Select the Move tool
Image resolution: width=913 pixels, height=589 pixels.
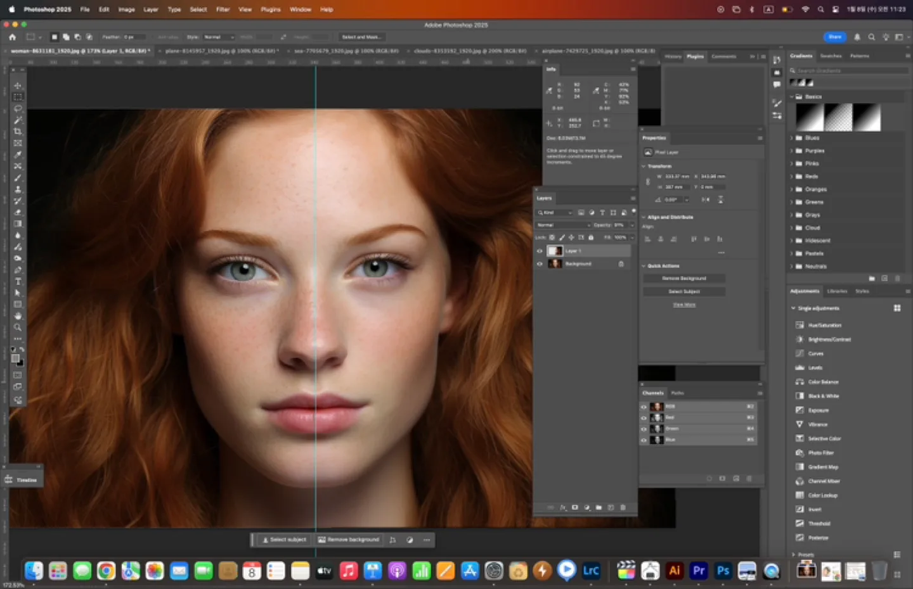[18, 85]
